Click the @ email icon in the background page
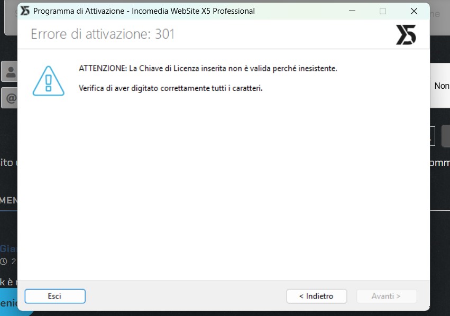 (11, 98)
